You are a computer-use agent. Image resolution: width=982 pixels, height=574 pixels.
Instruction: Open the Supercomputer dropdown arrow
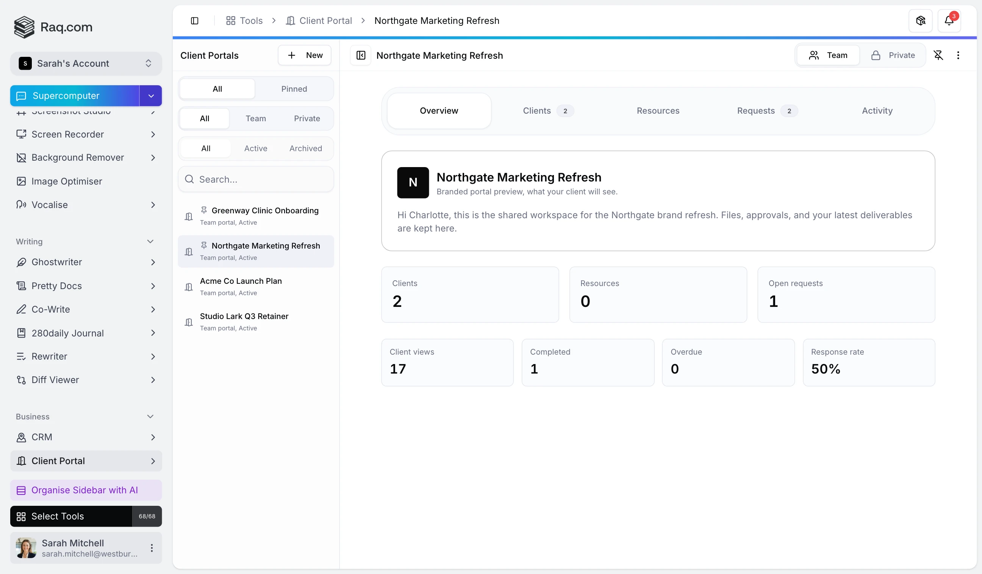[x=151, y=96]
